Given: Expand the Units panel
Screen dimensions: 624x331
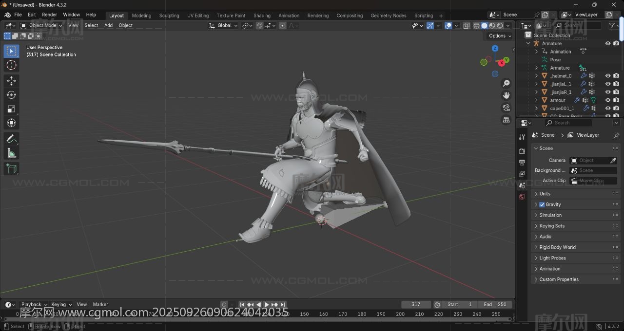Looking at the screenshot, I should point(545,194).
